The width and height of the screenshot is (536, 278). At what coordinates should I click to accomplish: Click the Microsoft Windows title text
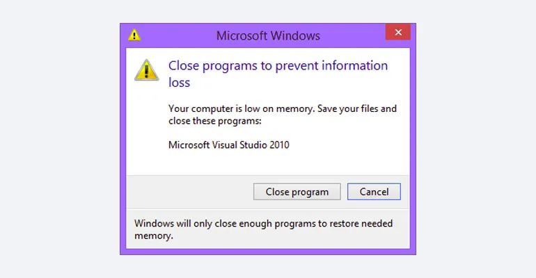(x=268, y=35)
